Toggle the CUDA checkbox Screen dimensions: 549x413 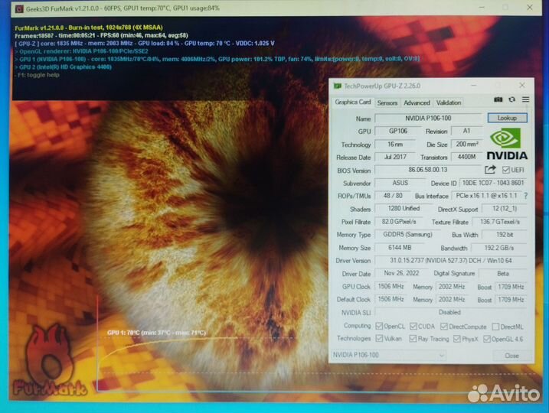pyautogui.click(x=413, y=327)
